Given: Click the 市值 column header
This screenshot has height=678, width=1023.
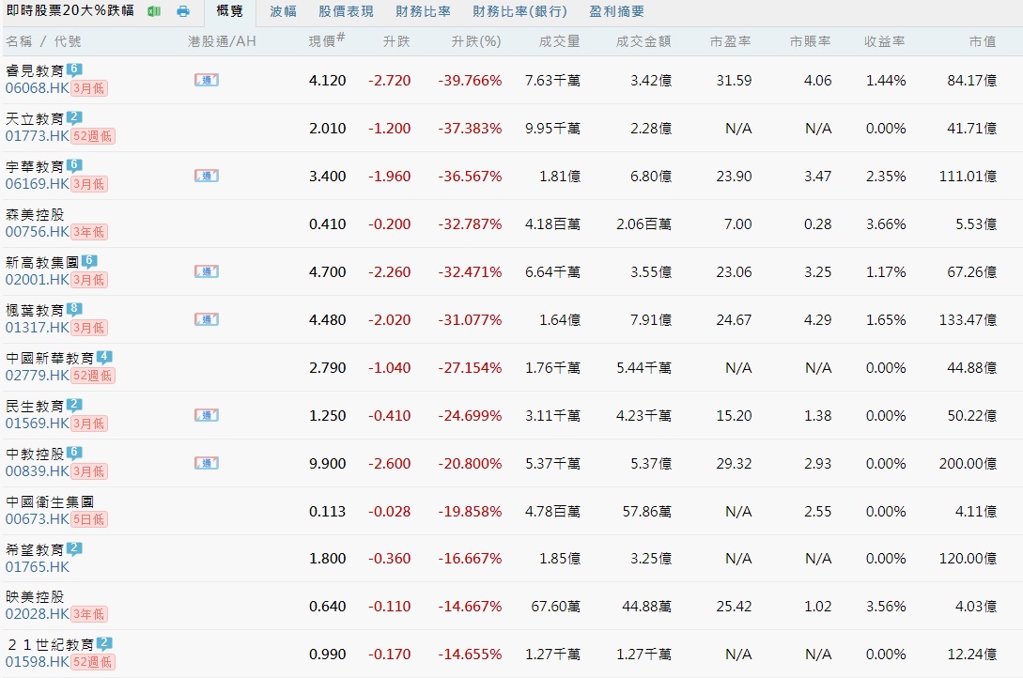Looking at the screenshot, I should [x=983, y=41].
